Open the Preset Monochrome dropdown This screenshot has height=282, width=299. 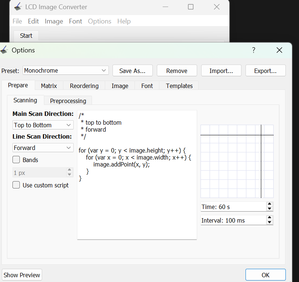point(66,70)
